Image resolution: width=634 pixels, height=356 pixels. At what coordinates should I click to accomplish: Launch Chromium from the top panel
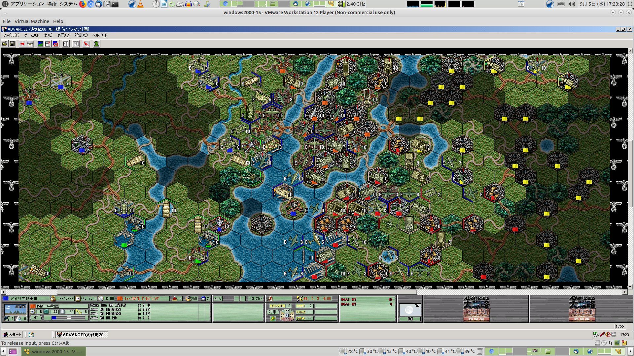tap(90, 4)
